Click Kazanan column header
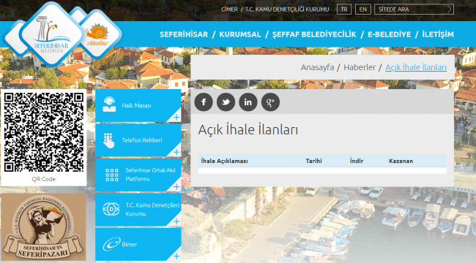 point(401,161)
